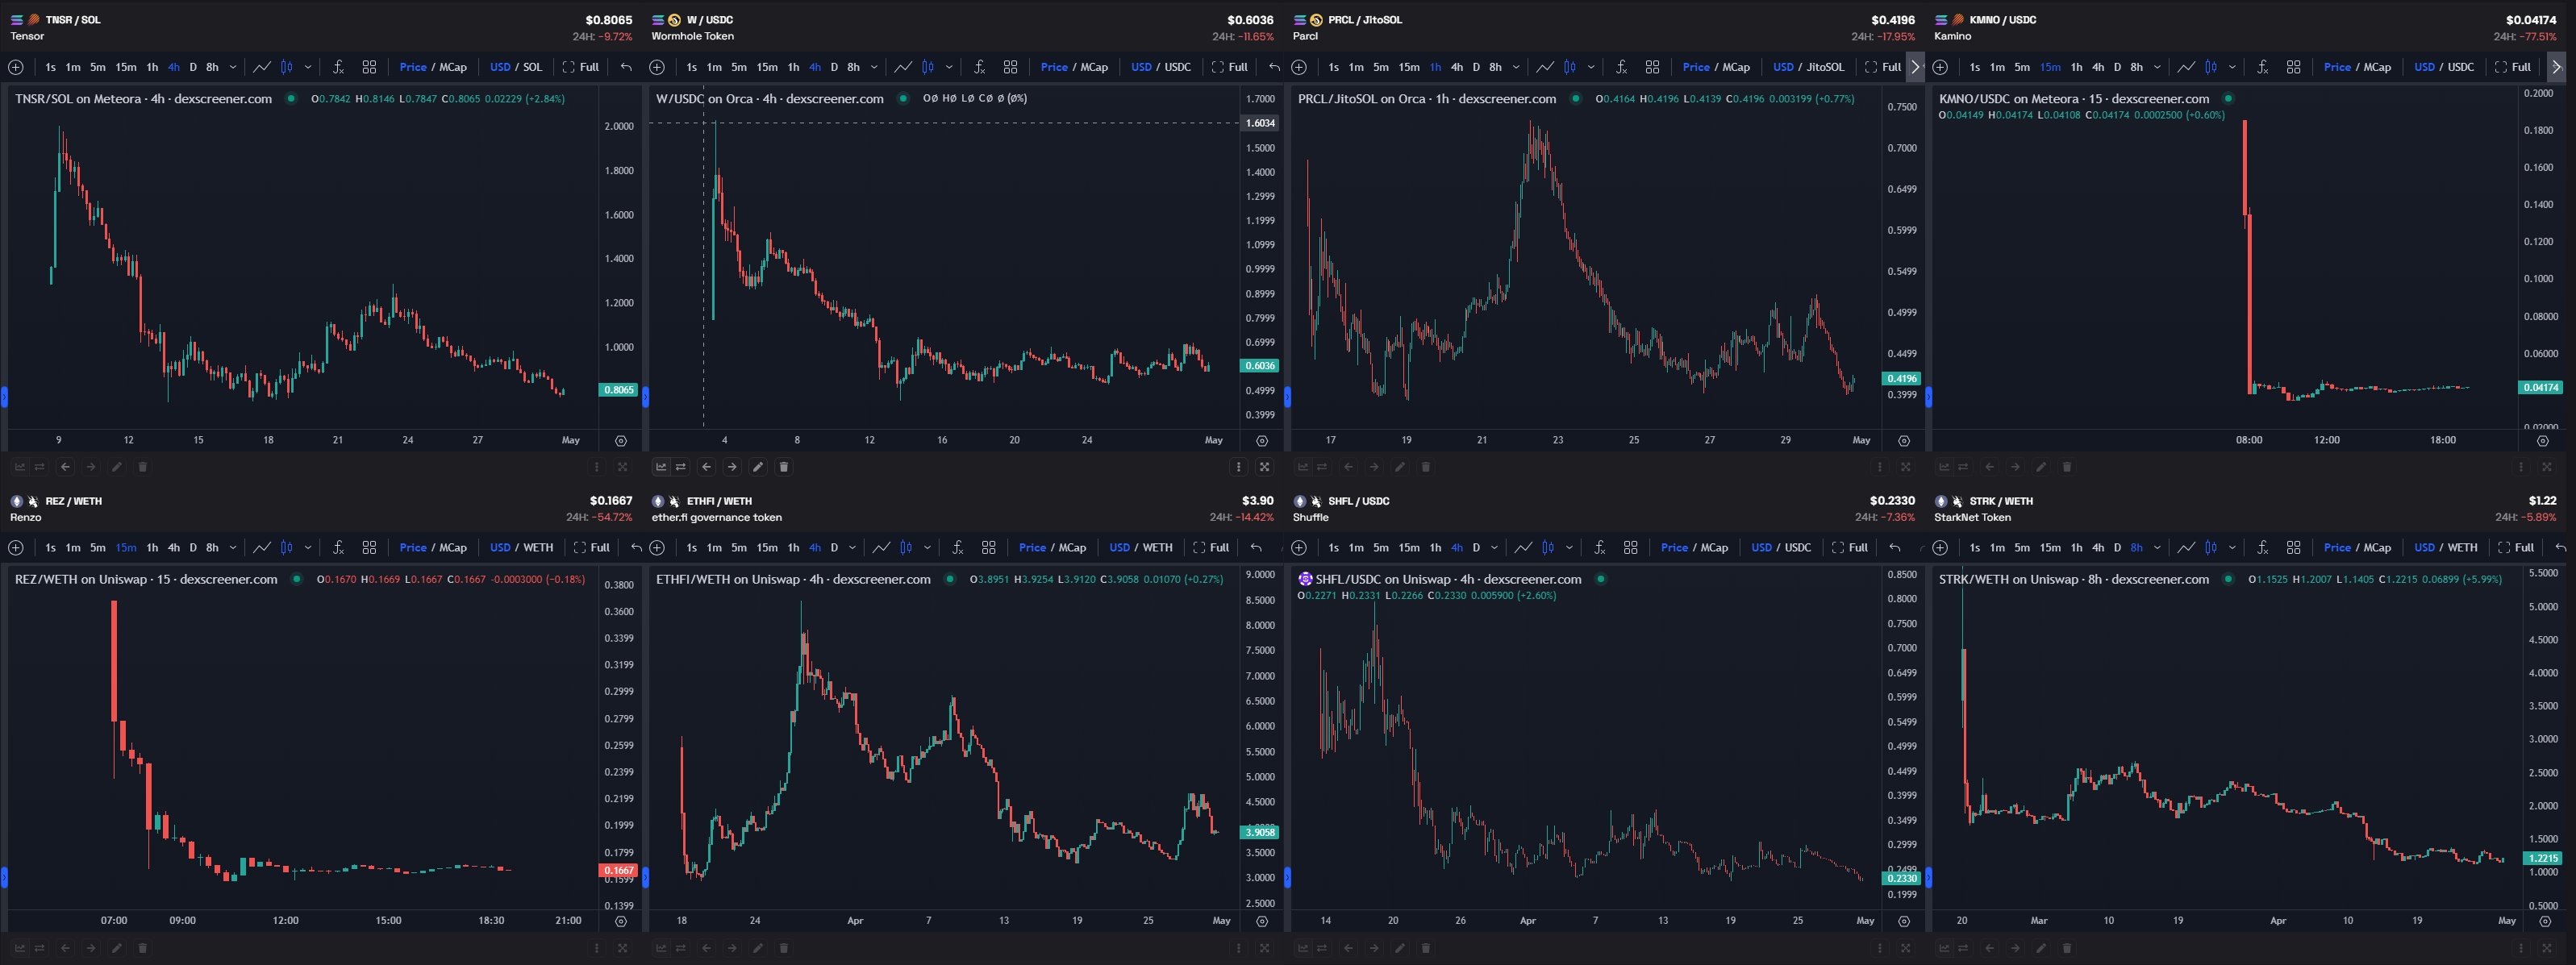Select 1h timeframe on TNSR/SOL chart
The width and height of the screenshot is (2576, 965).
(152, 67)
